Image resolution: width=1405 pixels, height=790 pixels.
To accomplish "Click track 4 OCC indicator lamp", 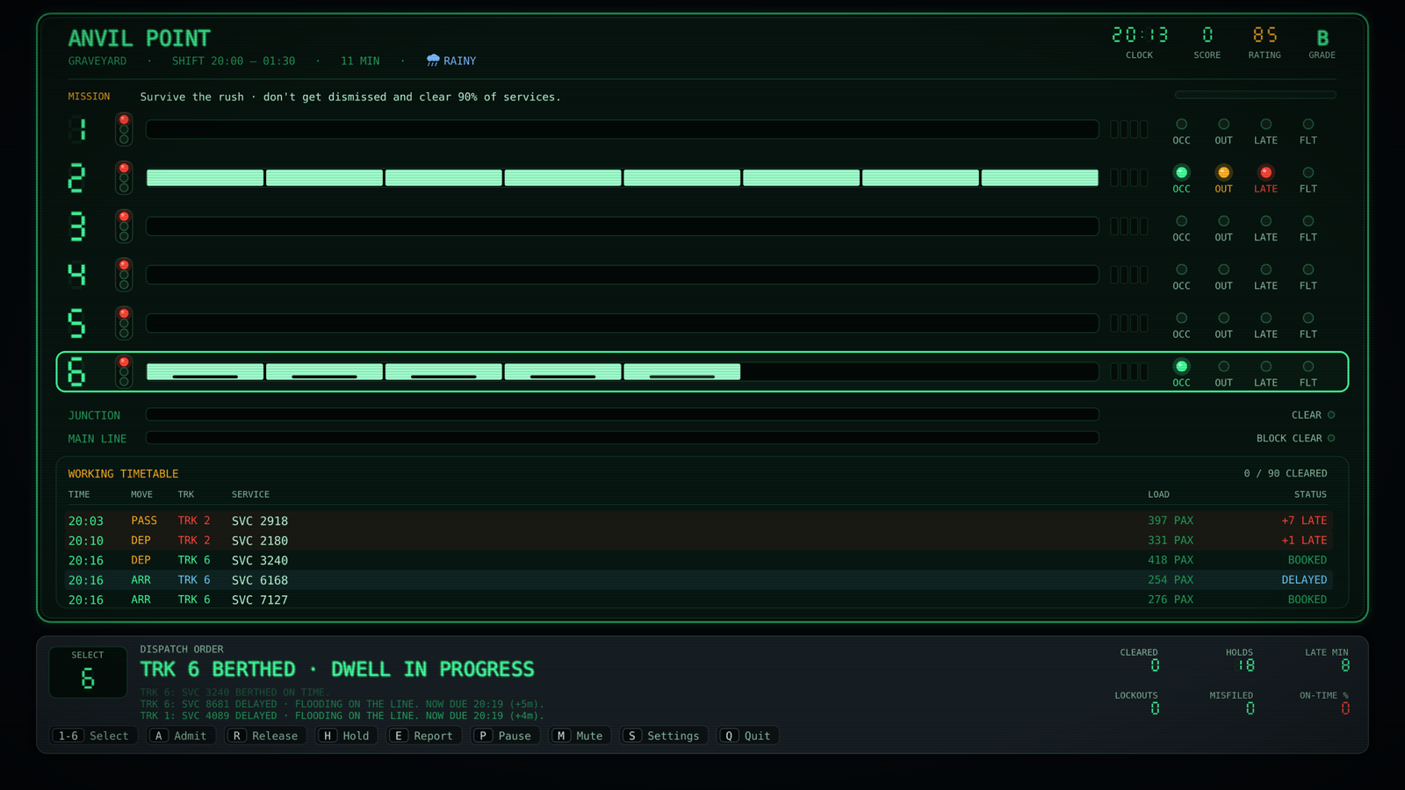I will (1181, 269).
